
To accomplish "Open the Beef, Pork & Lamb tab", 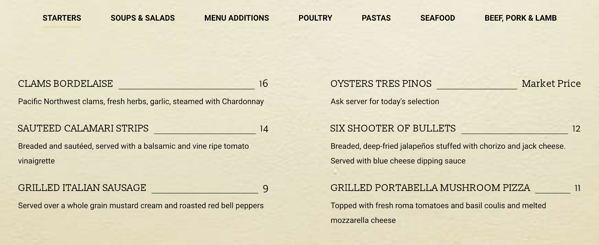I will pos(521,18).
